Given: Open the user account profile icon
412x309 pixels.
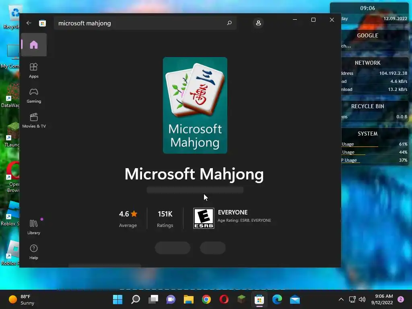Looking at the screenshot, I should click(258, 23).
